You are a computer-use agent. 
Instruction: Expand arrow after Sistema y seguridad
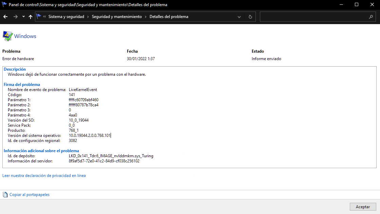tap(88, 17)
